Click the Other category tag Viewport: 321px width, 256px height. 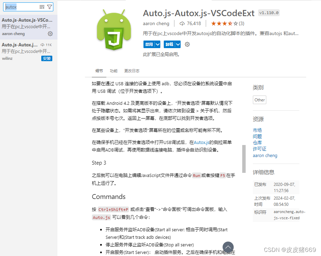259,100
